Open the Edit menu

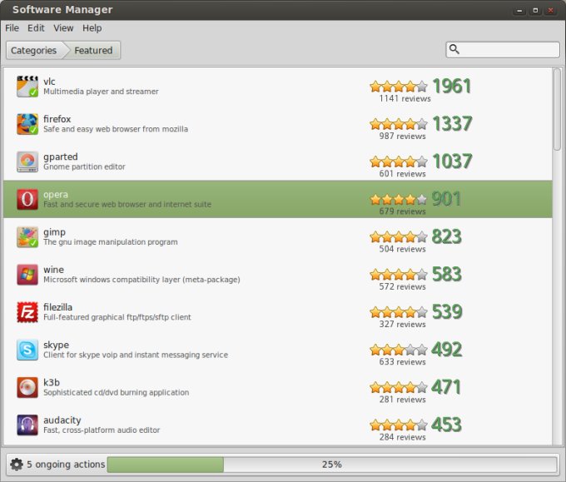[x=36, y=28]
